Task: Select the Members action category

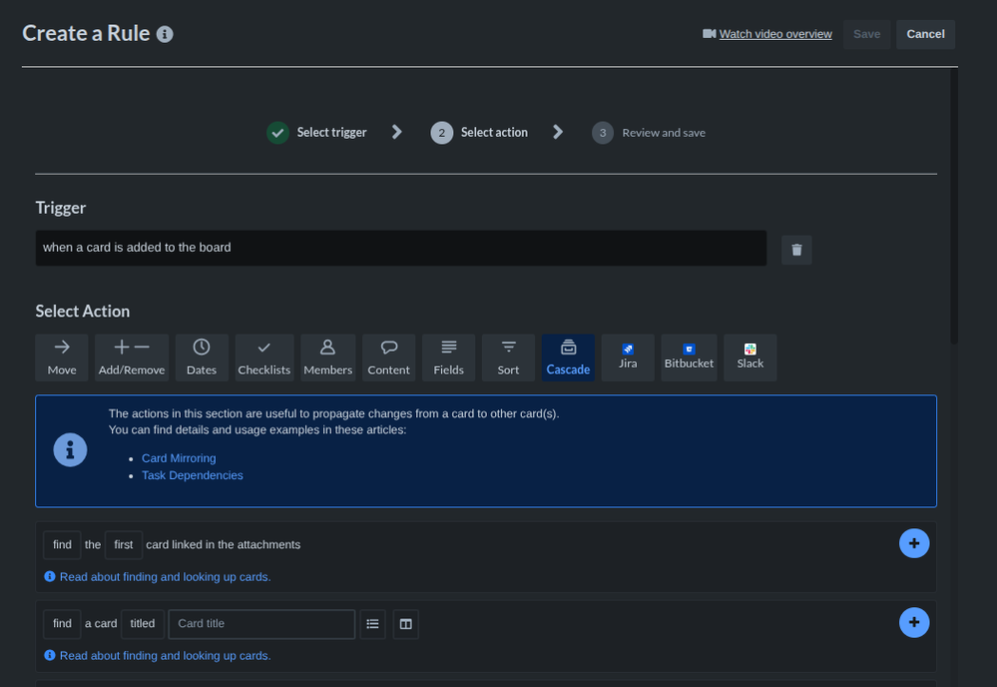Action: [x=327, y=356]
